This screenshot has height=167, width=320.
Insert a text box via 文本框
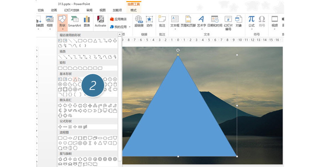pos(175,21)
